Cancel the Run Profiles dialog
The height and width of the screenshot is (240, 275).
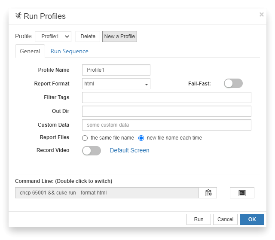[x=225, y=219]
